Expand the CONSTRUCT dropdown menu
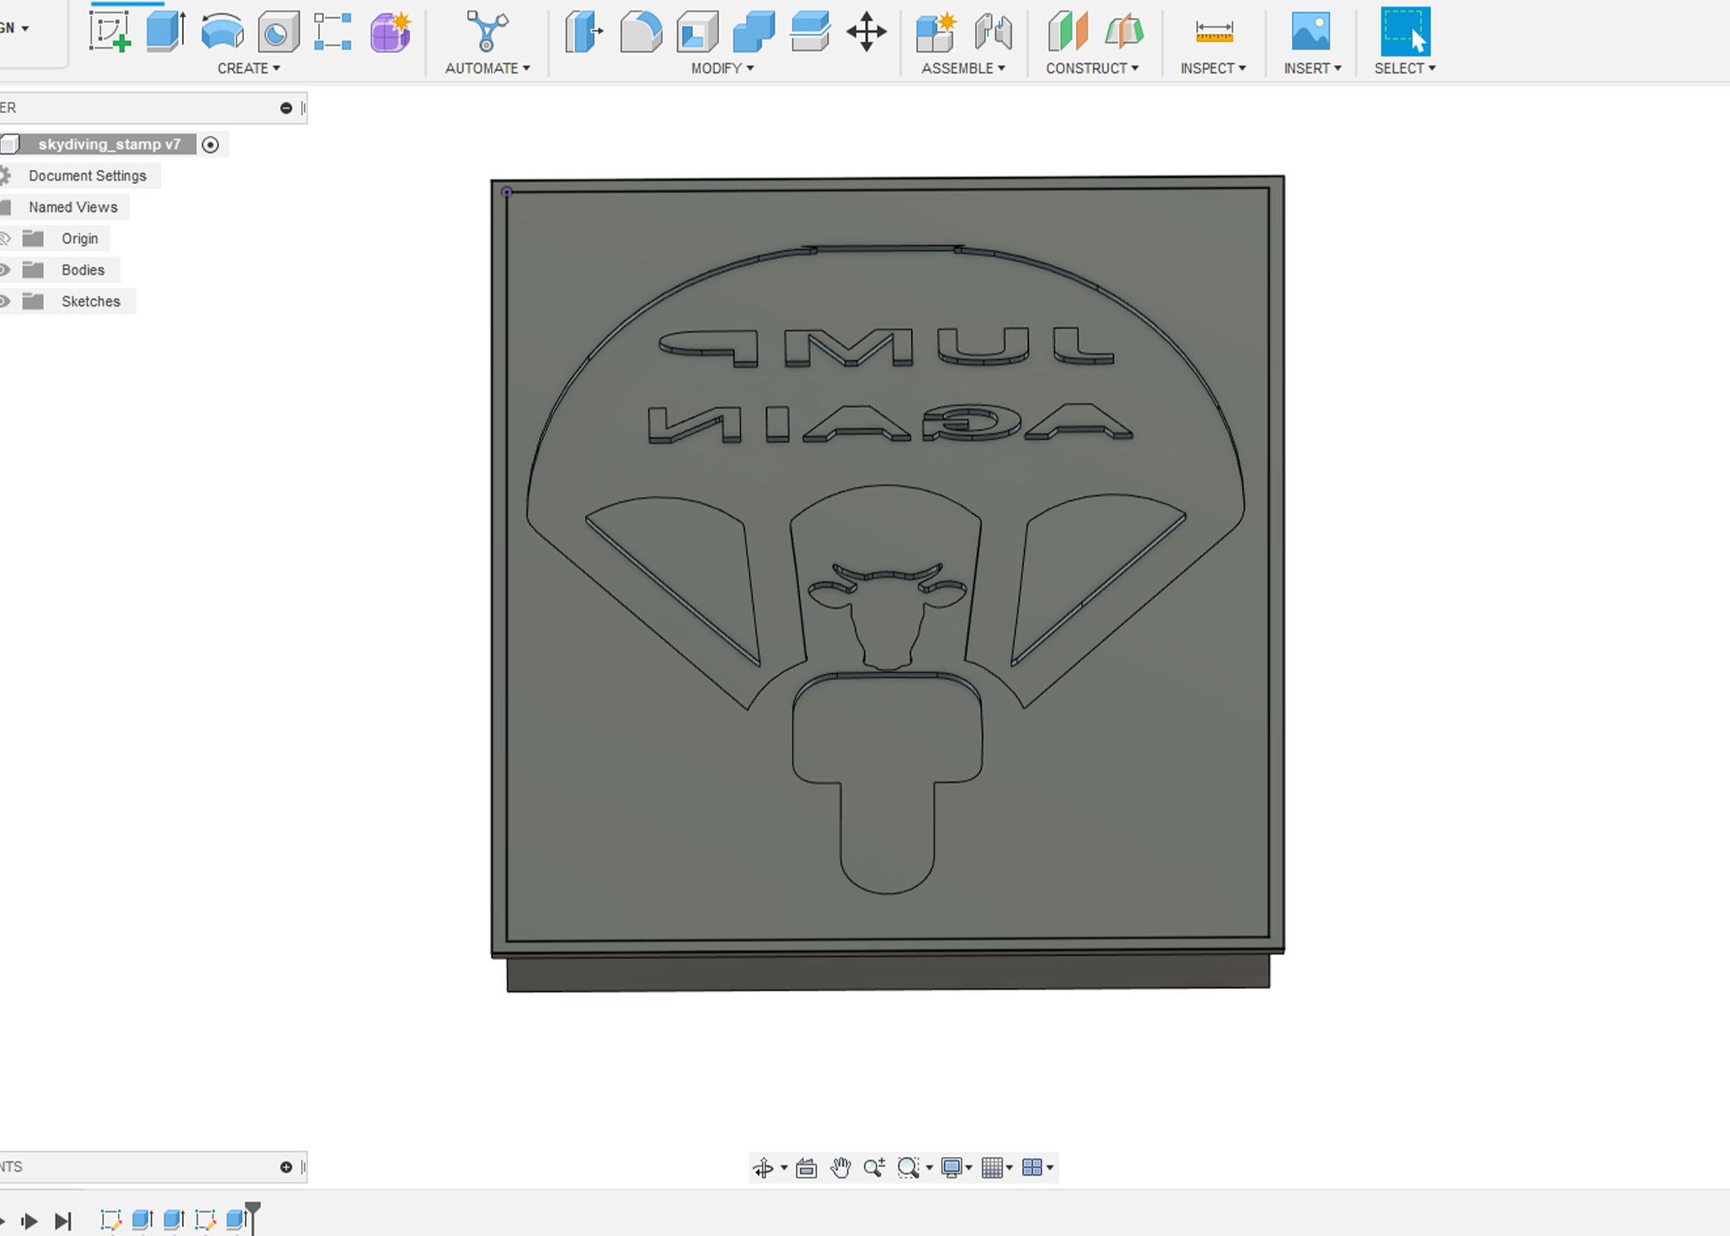This screenshot has height=1236, width=1730. click(1092, 68)
